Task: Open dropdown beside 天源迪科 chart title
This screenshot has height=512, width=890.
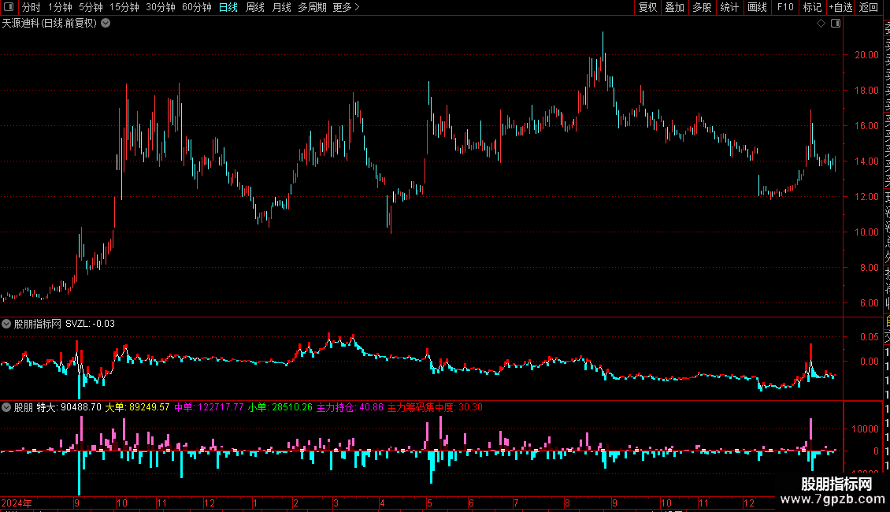Action: click(106, 24)
